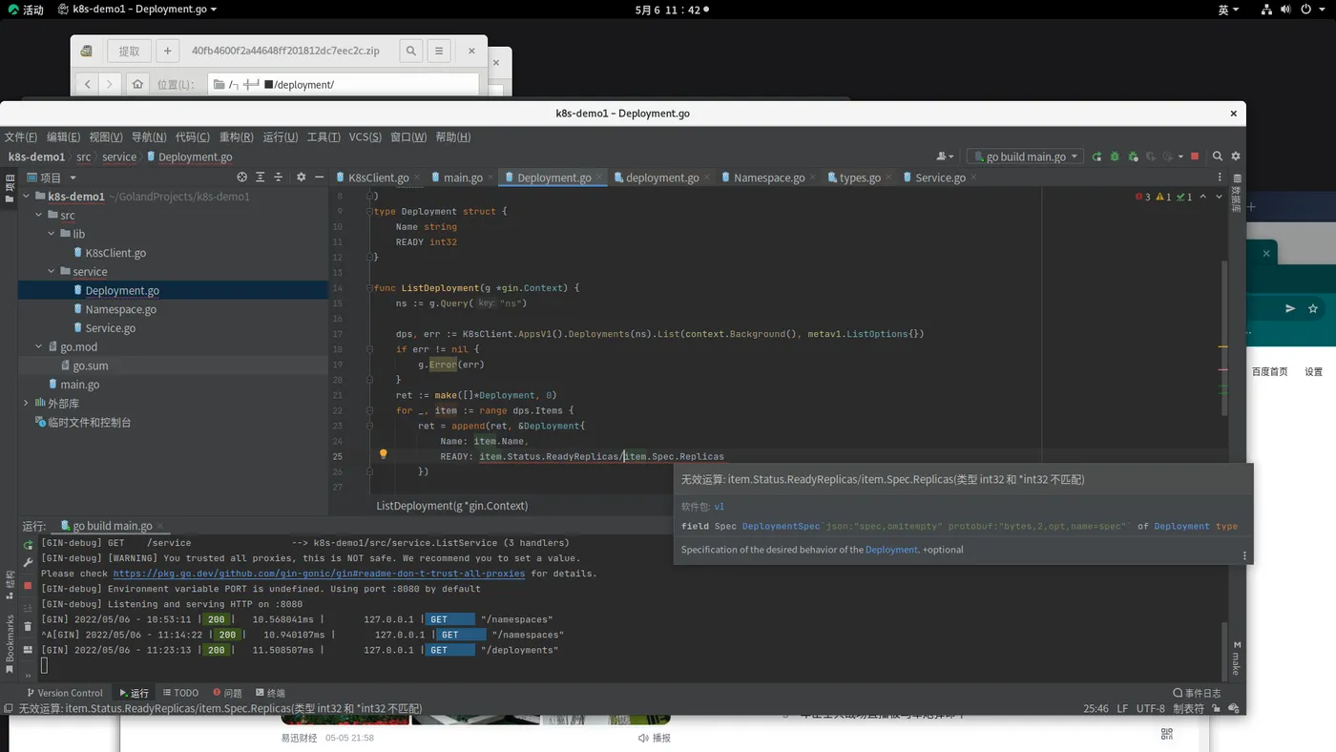1336x752 pixels.
Task: Open Version Control tool window
Action: (x=64, y=693)
